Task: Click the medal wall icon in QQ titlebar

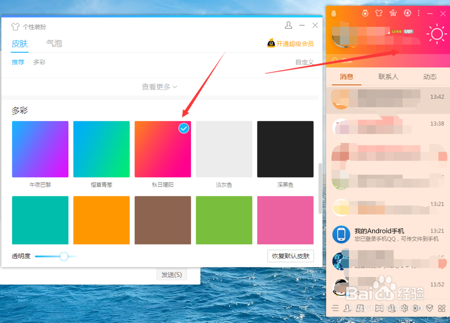Action: tap(365, 13)
